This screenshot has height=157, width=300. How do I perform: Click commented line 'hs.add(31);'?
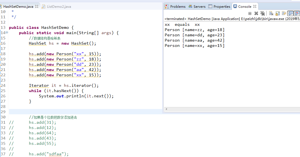(42, 122)
